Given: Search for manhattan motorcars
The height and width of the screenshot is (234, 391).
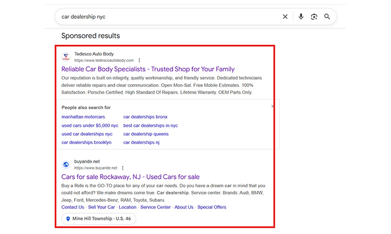Looking at the screenshot, I should click(x=83, y=117).
